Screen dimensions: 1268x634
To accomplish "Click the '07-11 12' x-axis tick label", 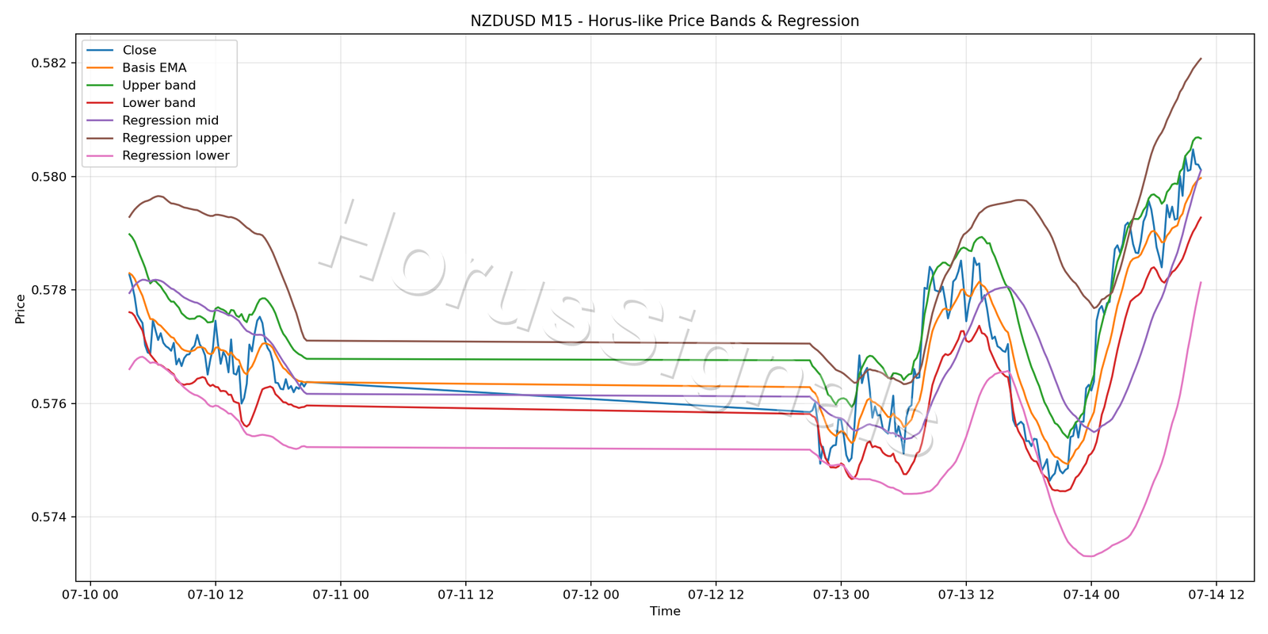I will point(466,595).
